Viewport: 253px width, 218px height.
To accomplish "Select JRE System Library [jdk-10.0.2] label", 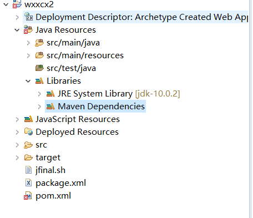I will point(119,94).
